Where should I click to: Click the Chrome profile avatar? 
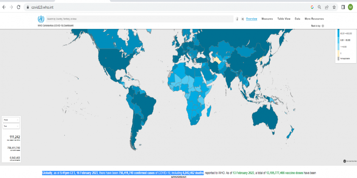pyautogui.click(x=351, y=7)
